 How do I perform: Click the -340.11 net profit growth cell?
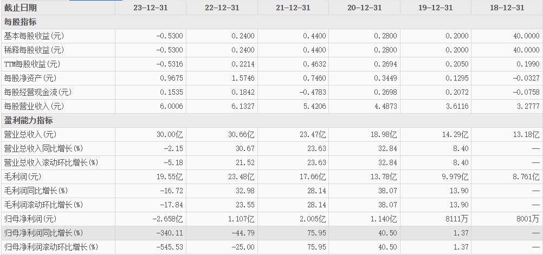[x=170, y=233]
